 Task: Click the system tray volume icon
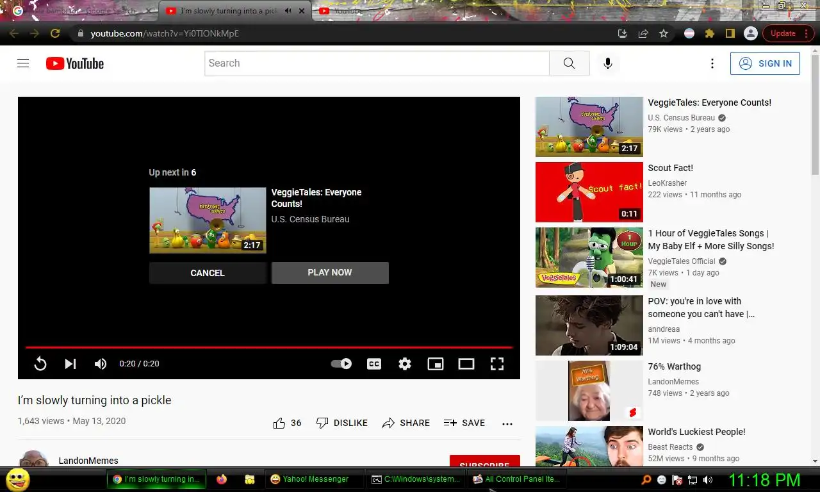[708, 480]
